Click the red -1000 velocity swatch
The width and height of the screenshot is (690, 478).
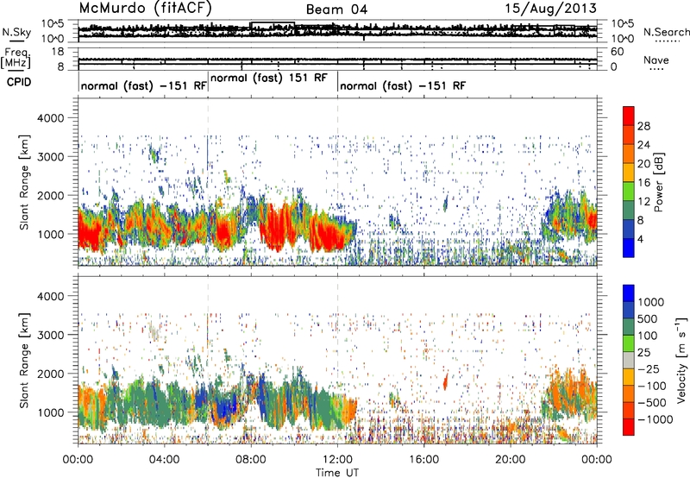click(x=629, y=427)
